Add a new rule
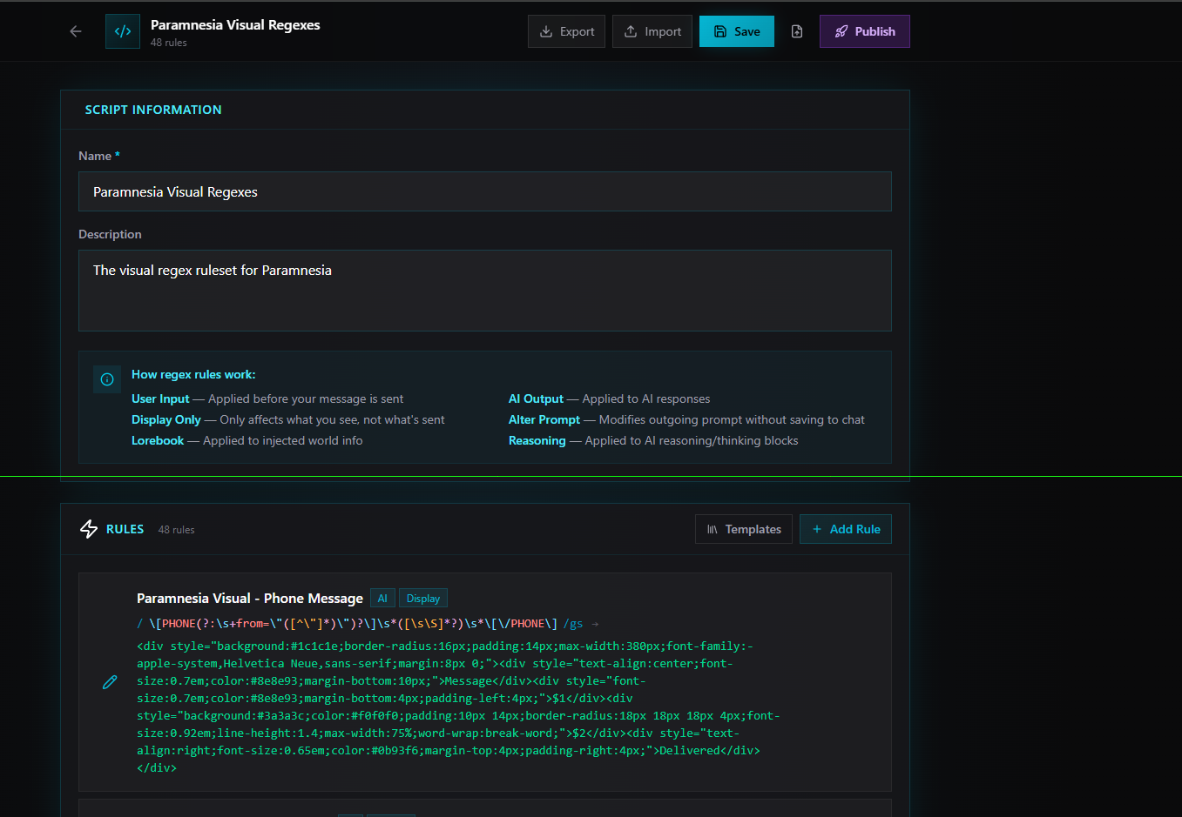Viewport: 1182px width, 817px height. (x=846, y=529)
